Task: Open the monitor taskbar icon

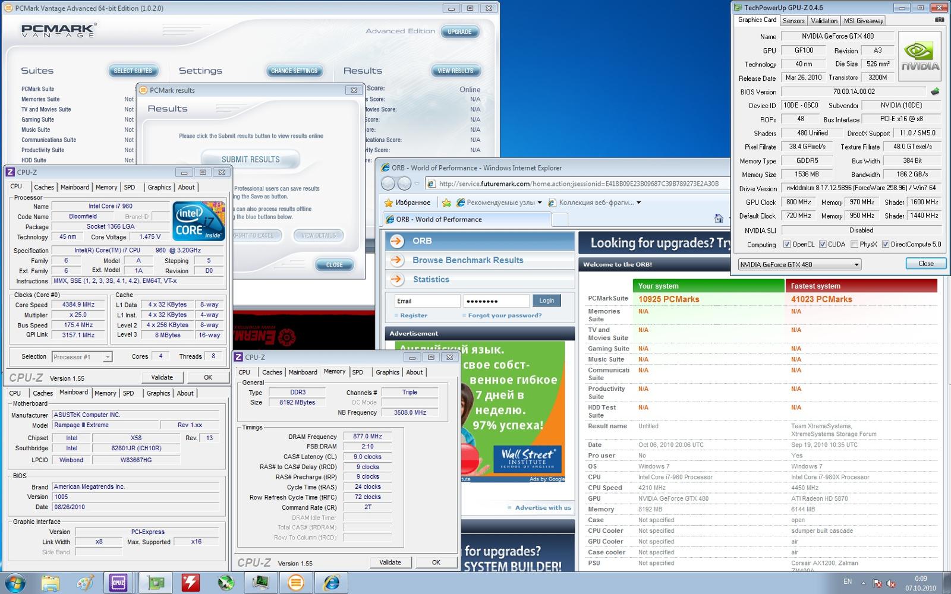Action: 260,583
